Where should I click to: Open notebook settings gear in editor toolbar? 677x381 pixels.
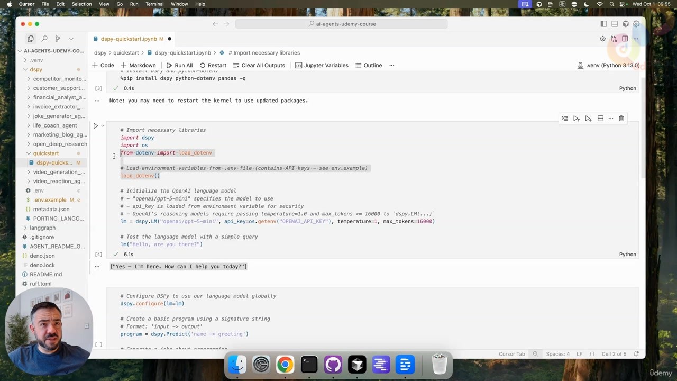[602, 39]
